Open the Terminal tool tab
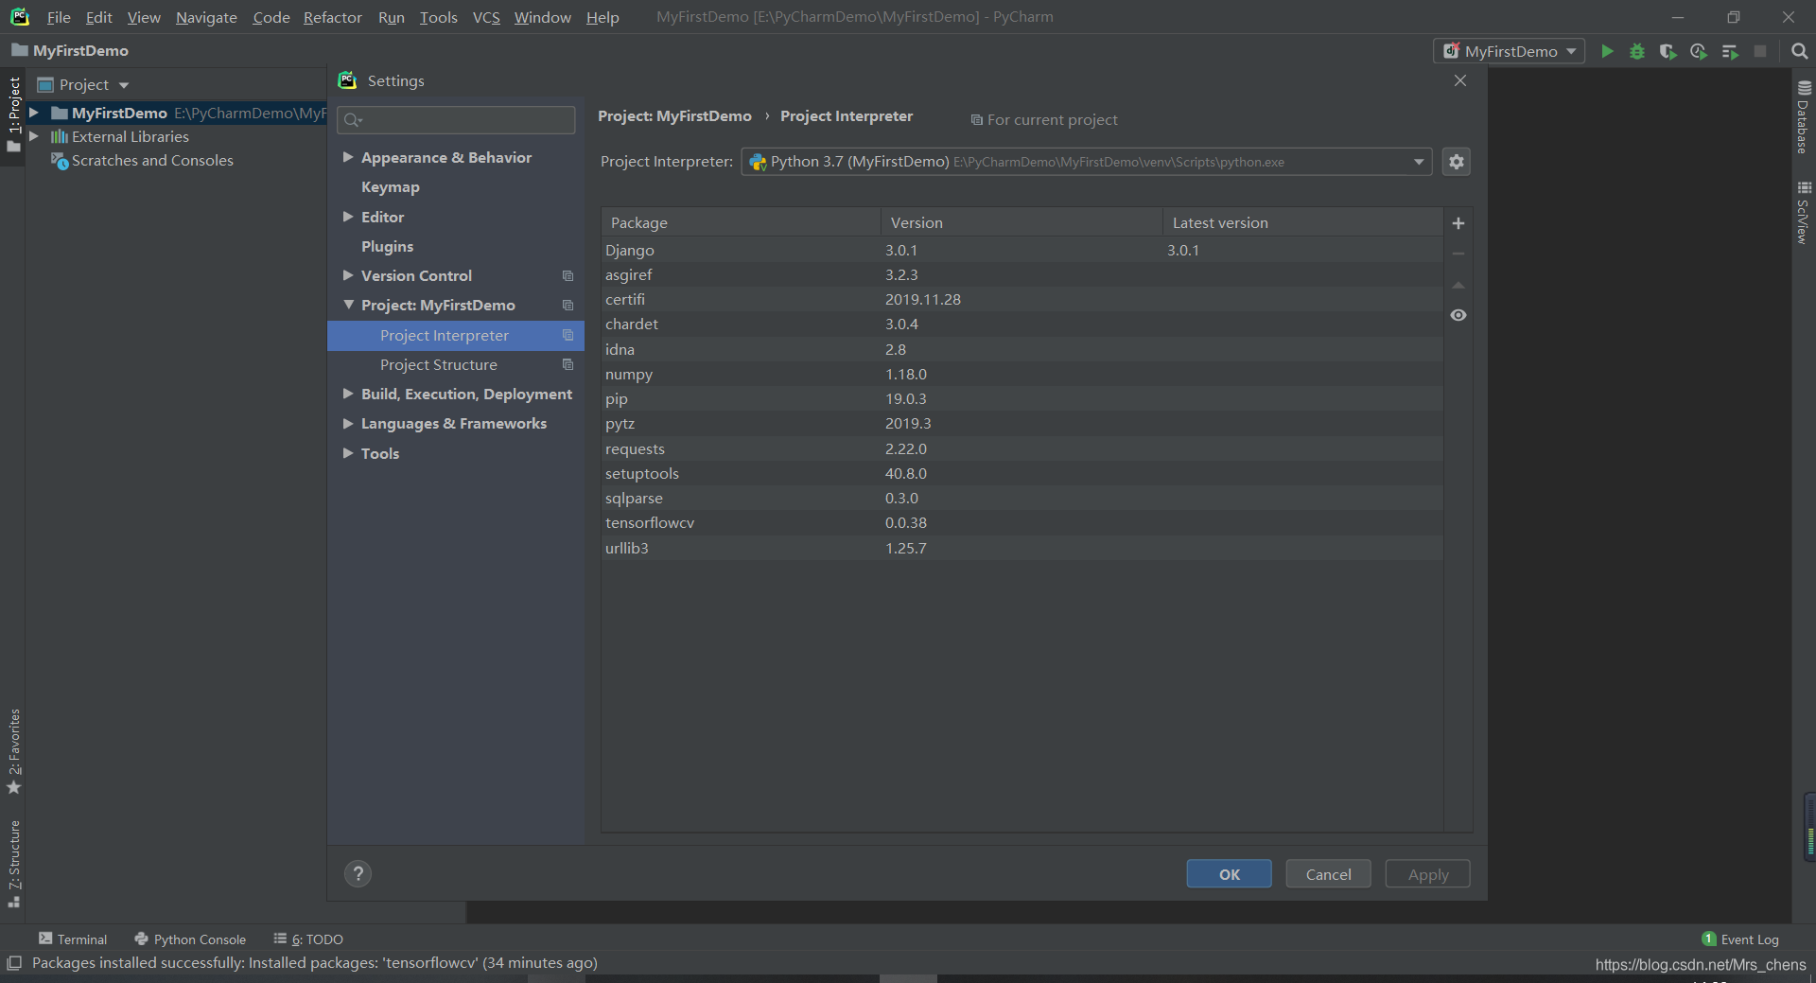 [x=73, y=939]
